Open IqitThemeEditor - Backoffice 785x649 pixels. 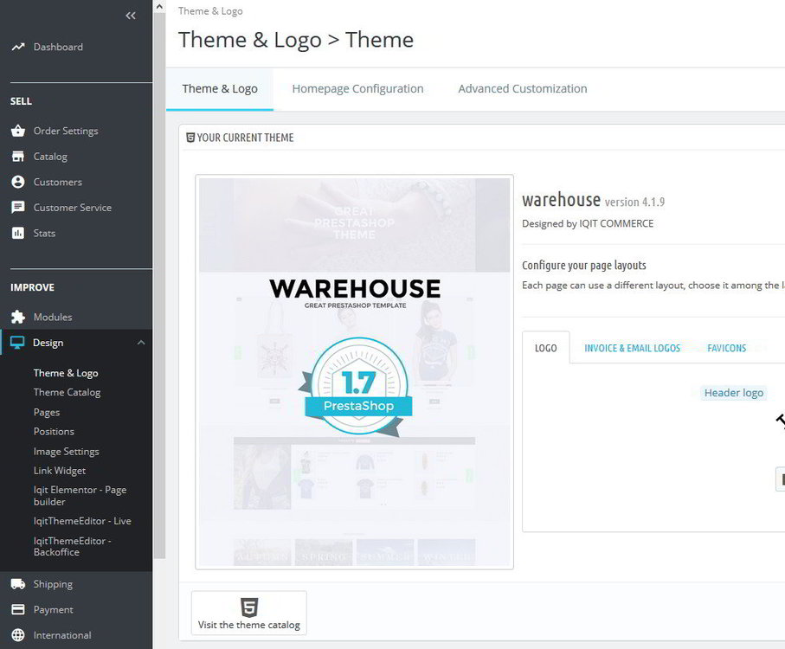pos(73,546)
